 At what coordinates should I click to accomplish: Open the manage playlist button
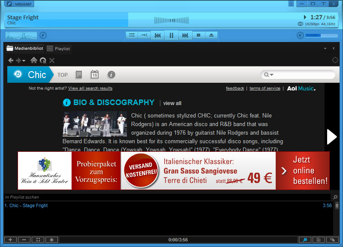tap(319, 240)
